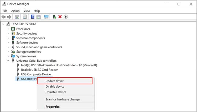Click the Processors chip icon

(13, 29)
